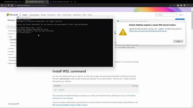The height and width of the screenshot is (108, 193).
Task: Expand the Tutorials tree item
Action: click(x=11, y=49)
